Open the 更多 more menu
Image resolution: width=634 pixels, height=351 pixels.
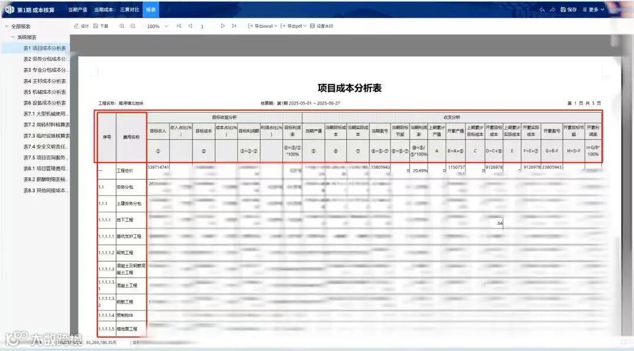(593, 9)
